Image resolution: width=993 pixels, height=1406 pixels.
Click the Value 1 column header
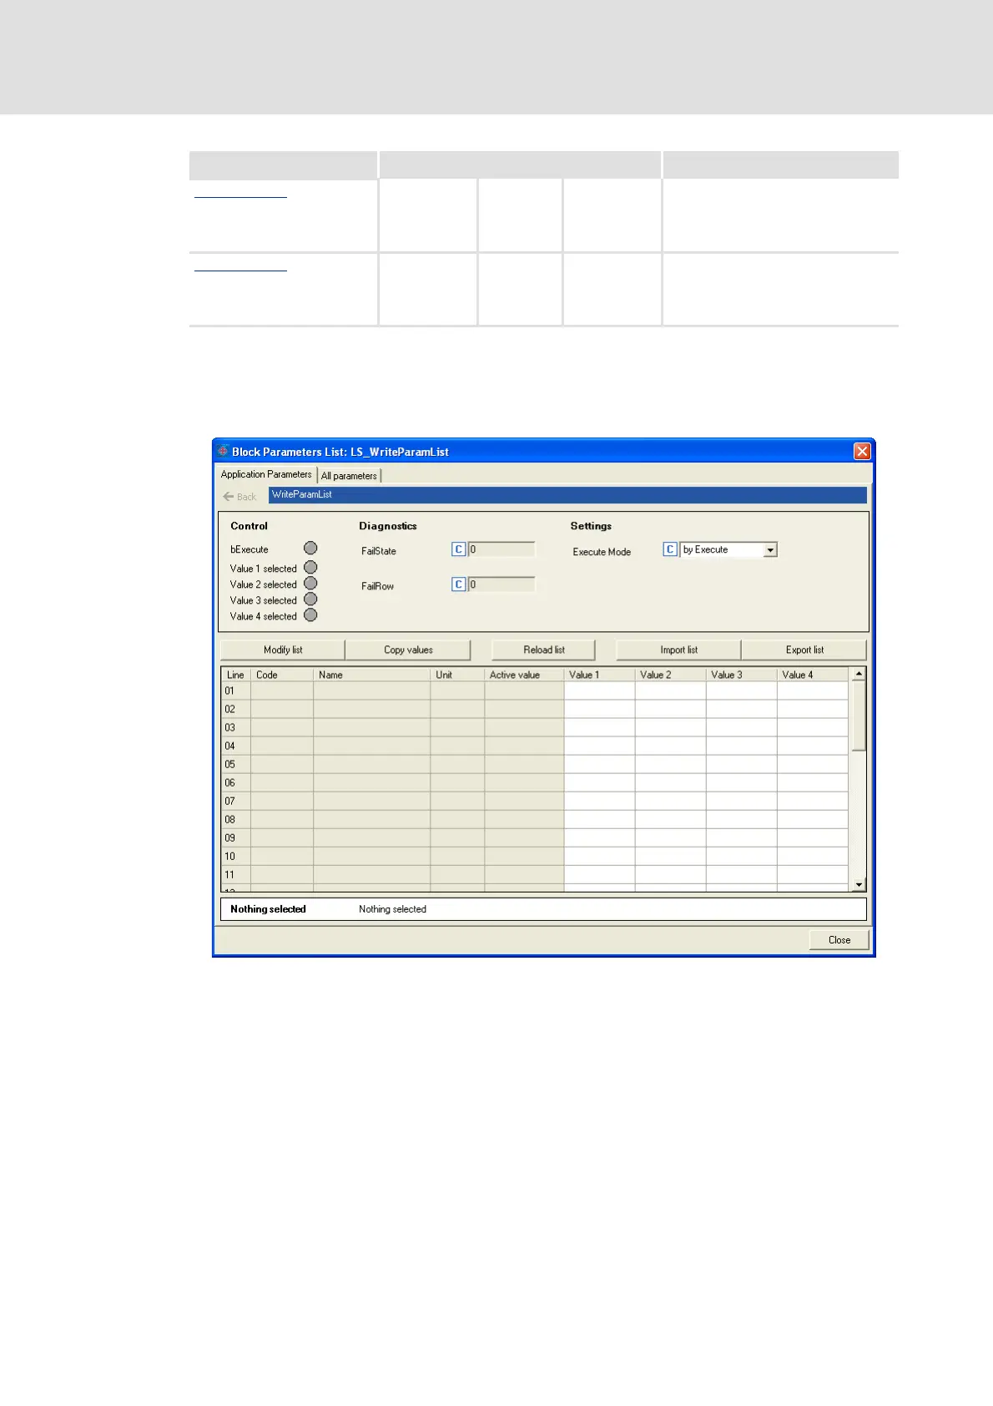tap(599, 675)
